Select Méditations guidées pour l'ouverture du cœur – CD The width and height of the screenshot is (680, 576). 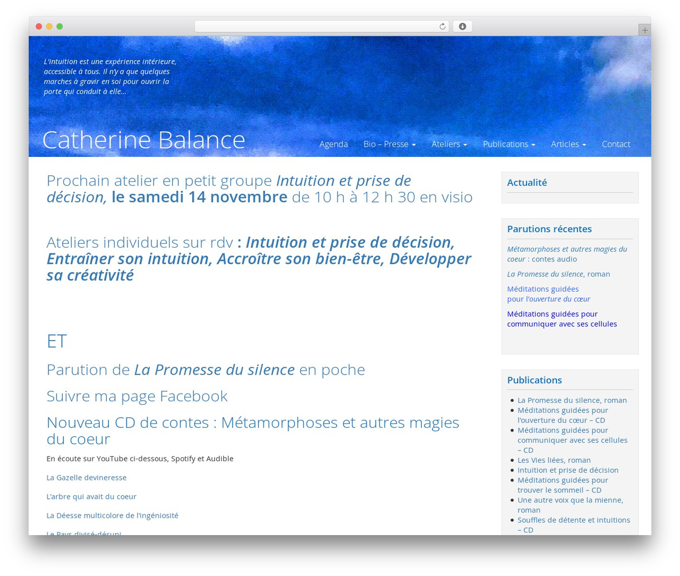tap(563, 415)
